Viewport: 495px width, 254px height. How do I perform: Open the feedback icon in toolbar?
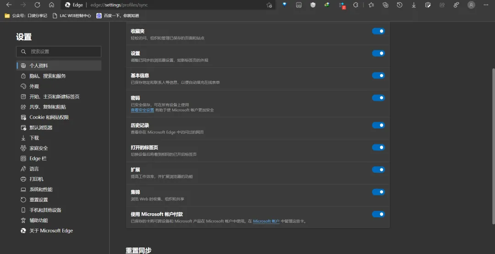(x=456, y=5)
